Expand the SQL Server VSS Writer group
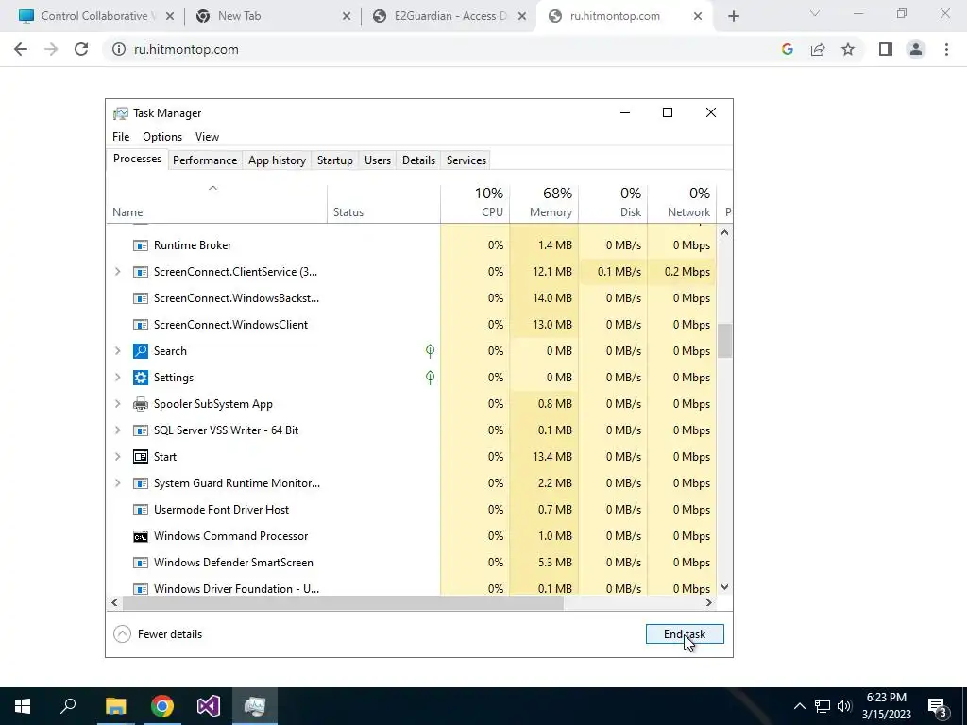Image resolution: width=967 pixels, height=725 pixels. pos(118,430)
